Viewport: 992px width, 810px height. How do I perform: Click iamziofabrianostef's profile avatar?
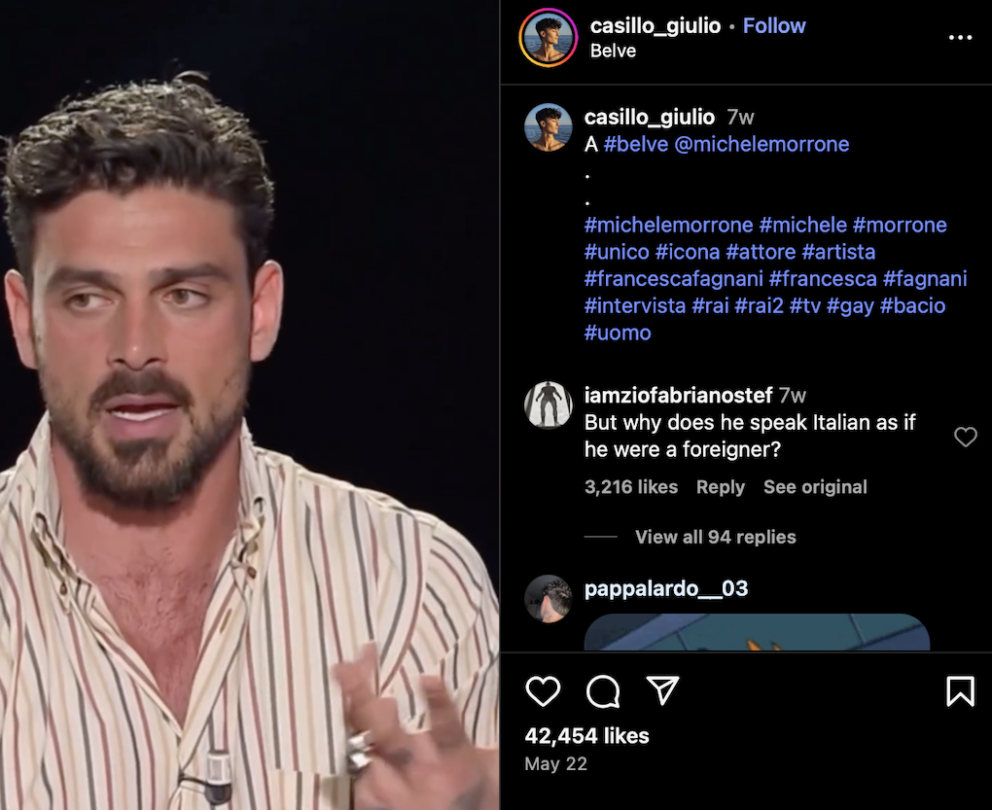point(548,405)
